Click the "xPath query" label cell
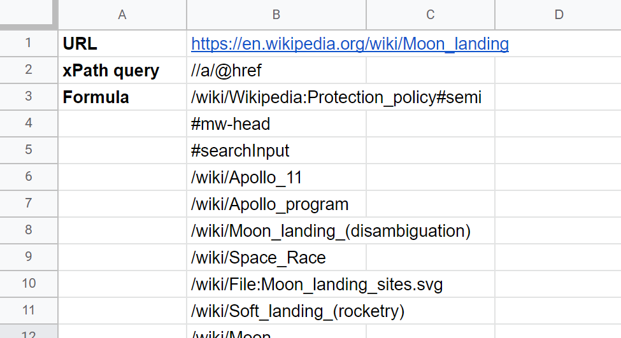The width and height of the screenshot is (621, 338). click(122, 71)
